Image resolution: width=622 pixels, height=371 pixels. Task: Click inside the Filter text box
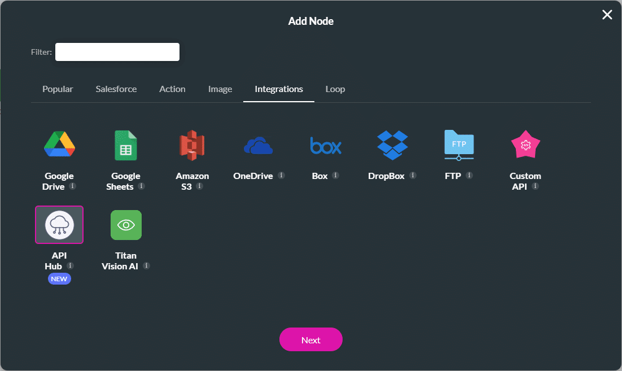click(x=117, y=51)
